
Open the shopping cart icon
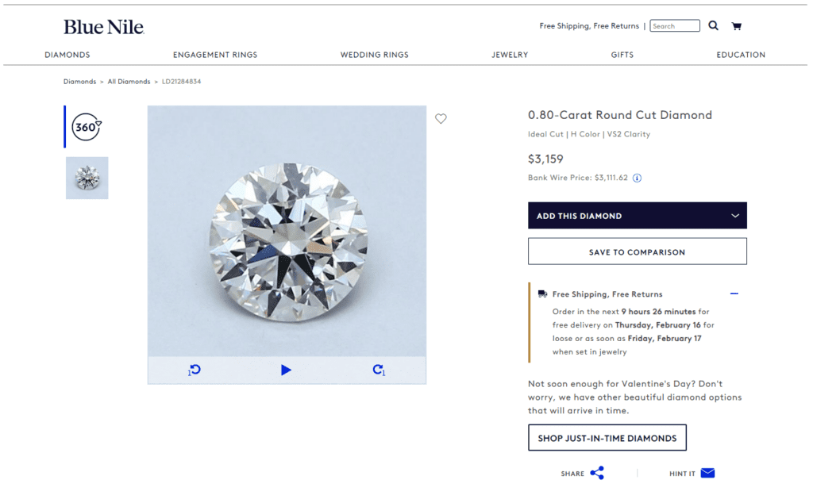coord(737,25)
